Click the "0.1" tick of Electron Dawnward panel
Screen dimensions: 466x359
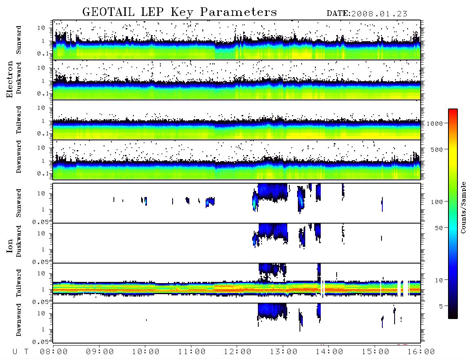point(43,173)
